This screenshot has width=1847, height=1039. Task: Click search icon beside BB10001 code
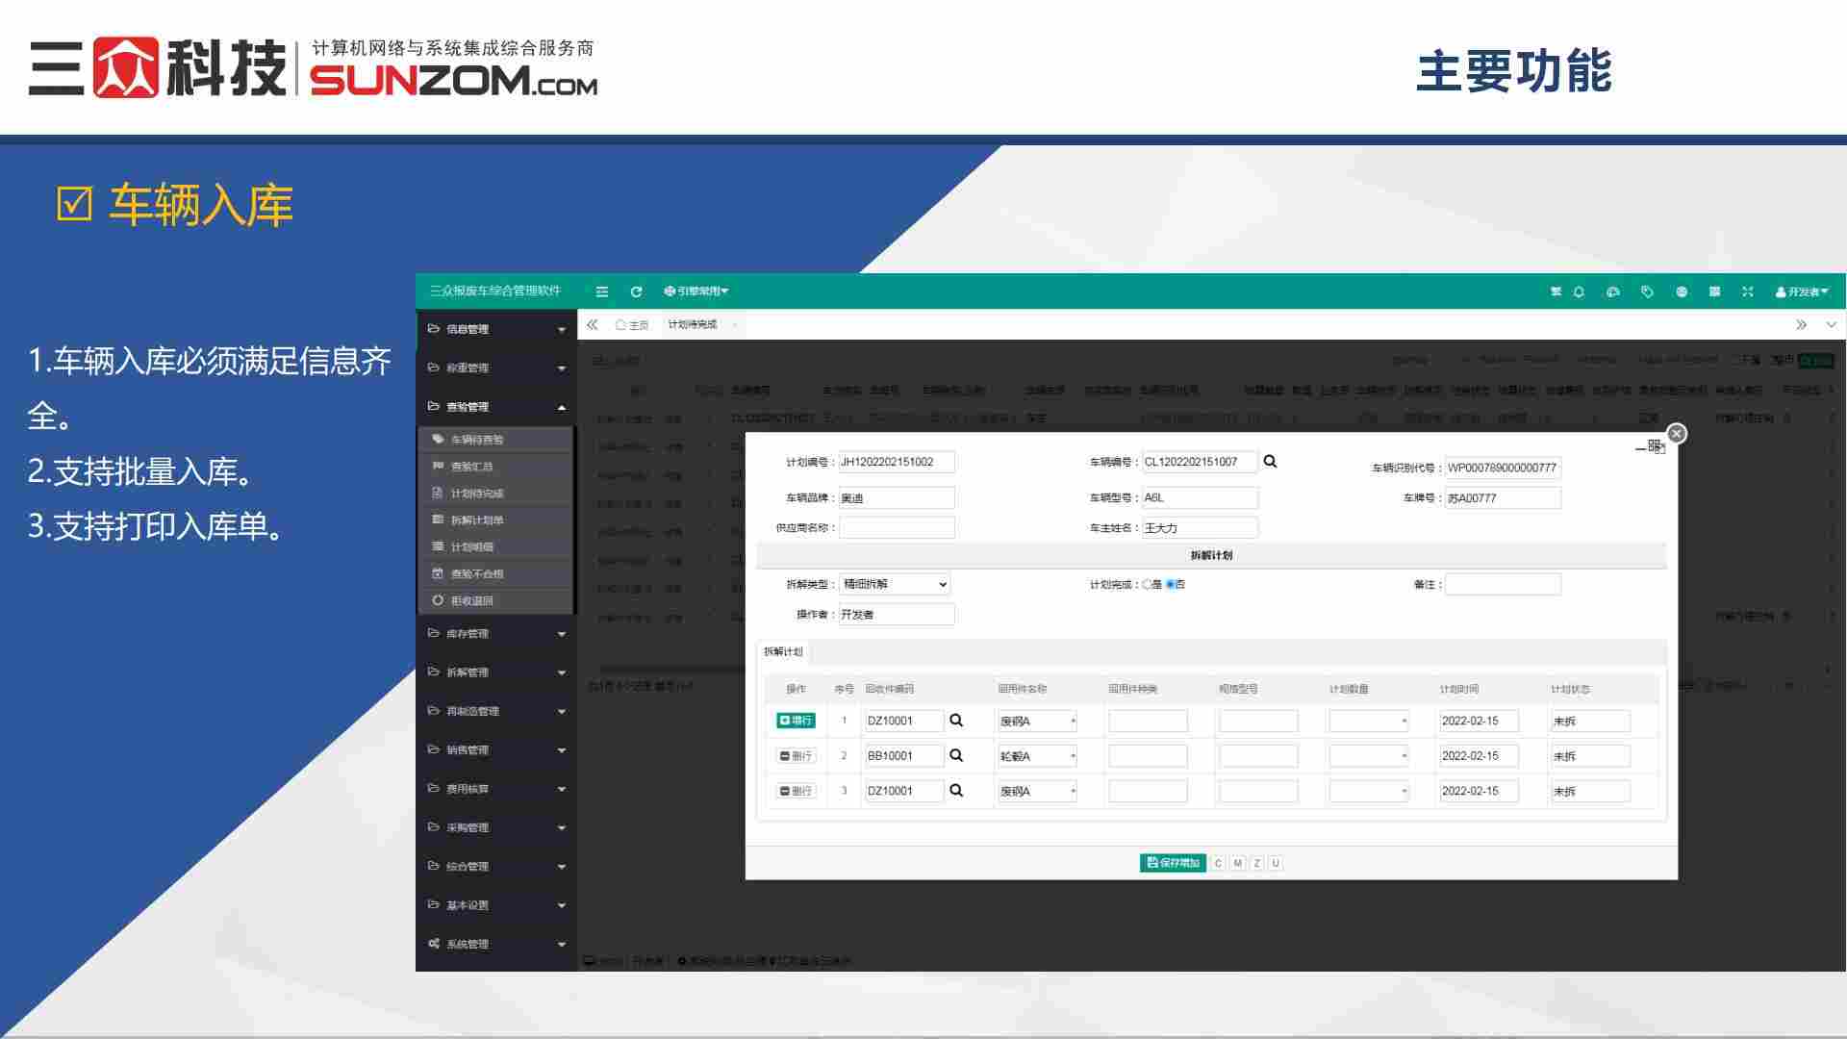point(956,756)
